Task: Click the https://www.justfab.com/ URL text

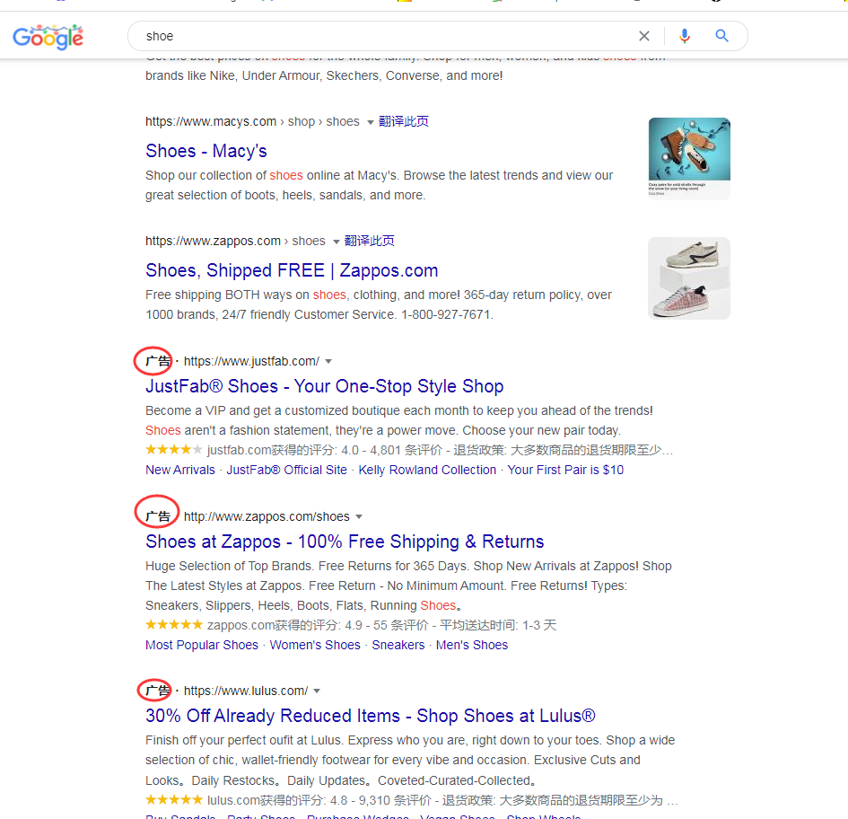Action: click(x=251, y=361)
